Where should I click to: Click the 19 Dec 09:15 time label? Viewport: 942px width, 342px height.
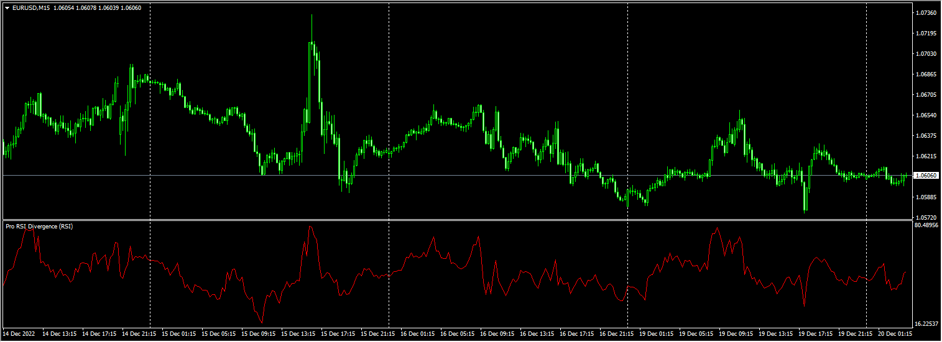click(x=736, y=334)
